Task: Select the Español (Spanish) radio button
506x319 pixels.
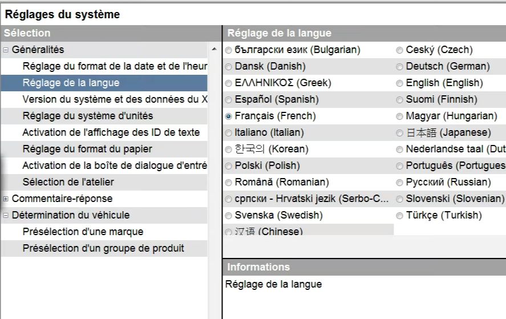Action: 229,100
